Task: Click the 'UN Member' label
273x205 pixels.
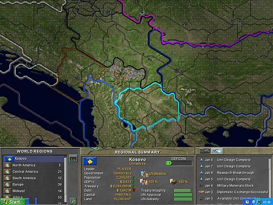Action: click(157, 174)
